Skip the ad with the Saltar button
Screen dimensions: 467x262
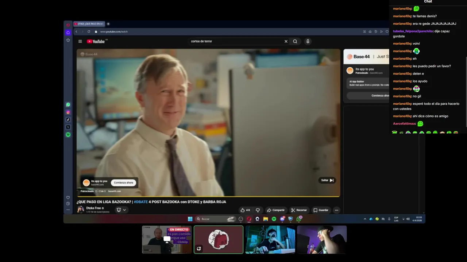(327, 180)
